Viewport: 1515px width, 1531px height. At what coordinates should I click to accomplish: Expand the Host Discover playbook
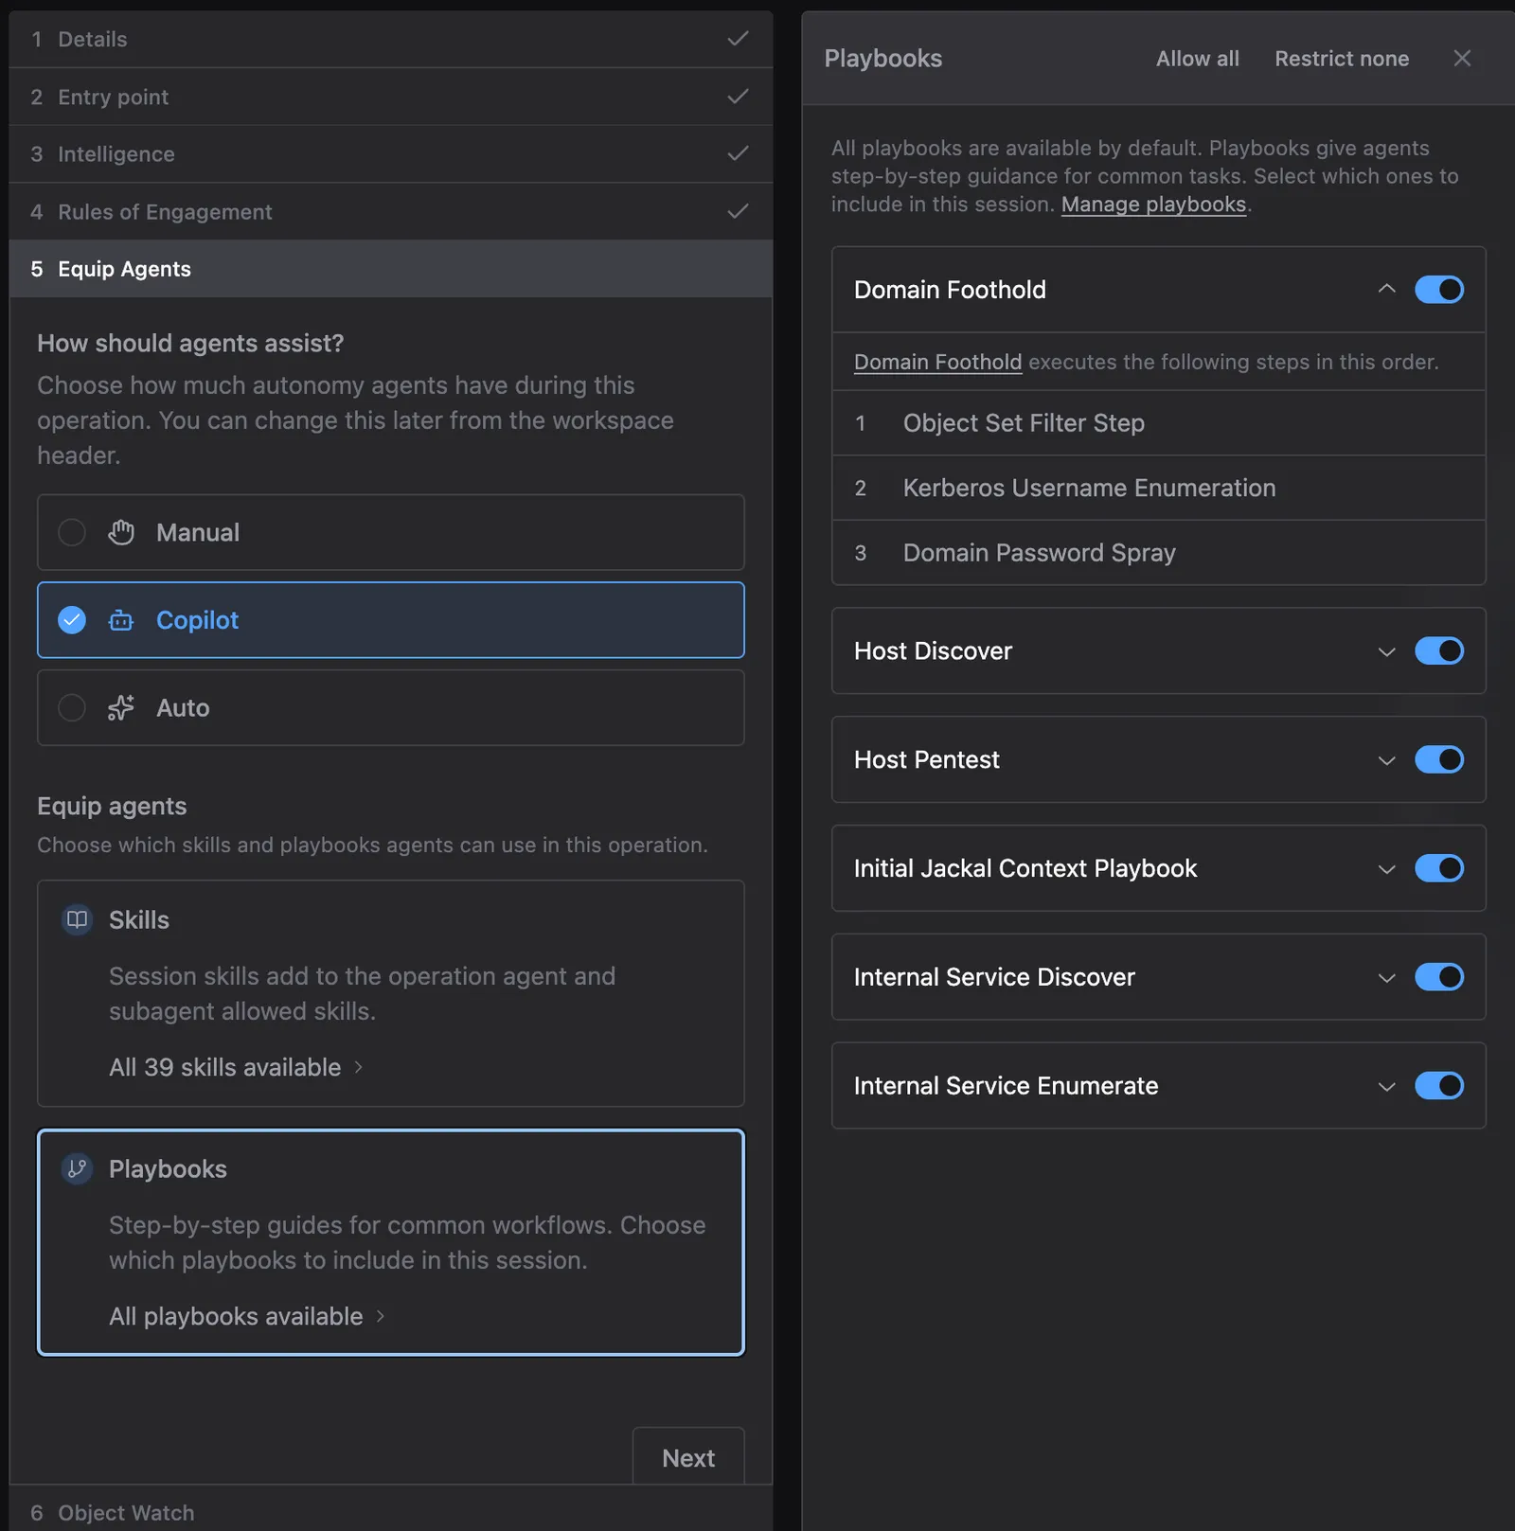pyautogui.click(x=1386, y=651)
